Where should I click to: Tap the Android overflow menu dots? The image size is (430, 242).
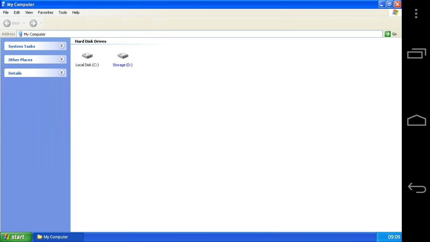click(416, 13)
